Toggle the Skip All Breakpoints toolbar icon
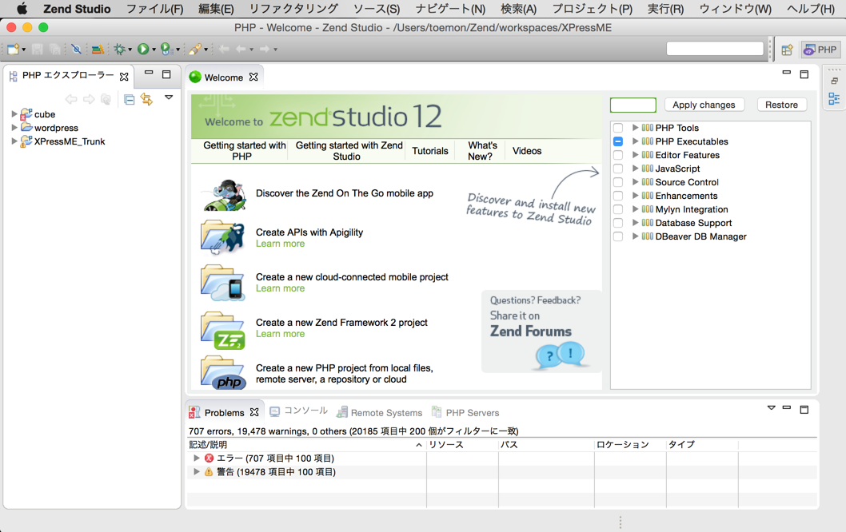Image resolution: width=846 pixels, height=532 pixels. click(76, 49)
